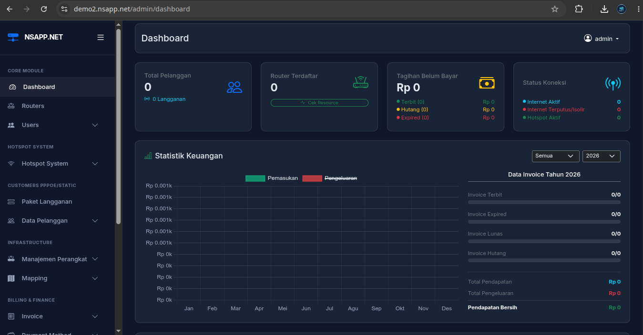Click the Invoice Hutang progress bar
The width and height of the screenshot is (643, 335).
click(544, 261)
